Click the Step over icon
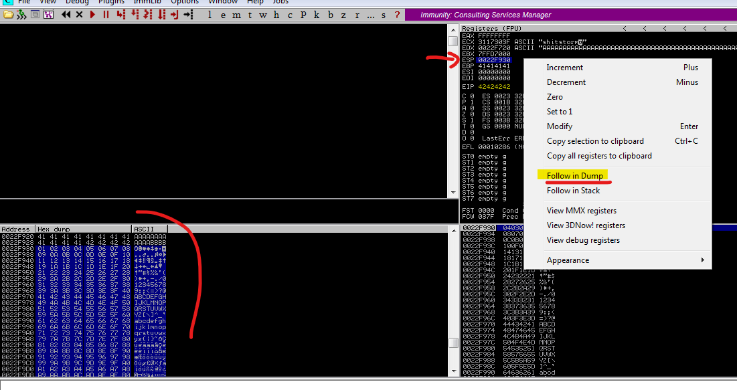 pos(135,15)
